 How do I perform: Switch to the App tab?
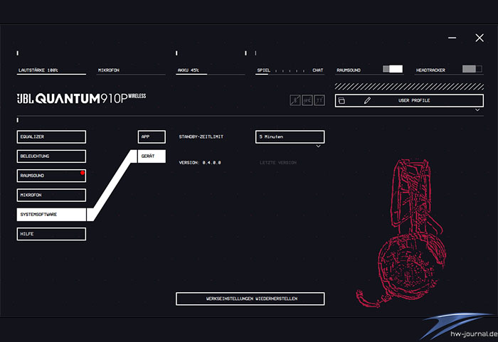(152, 137)
